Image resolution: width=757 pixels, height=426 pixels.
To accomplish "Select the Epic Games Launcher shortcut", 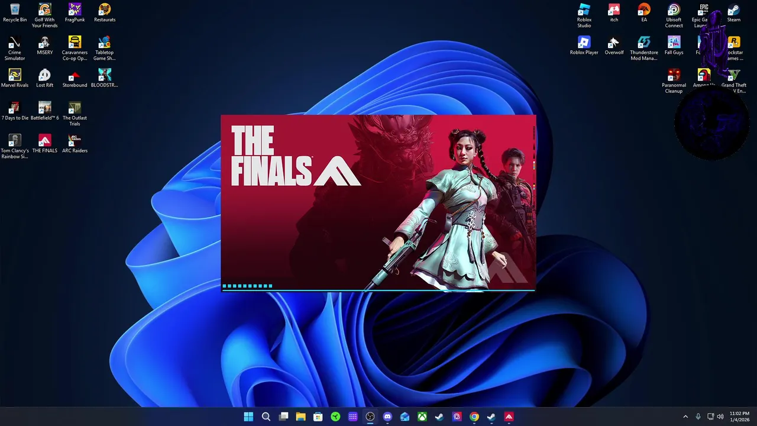I will coord(703,16).
